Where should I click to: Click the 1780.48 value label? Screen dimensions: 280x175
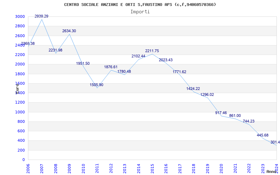coord(124,72)
